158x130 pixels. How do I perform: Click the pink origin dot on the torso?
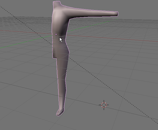tap(56, 34)
